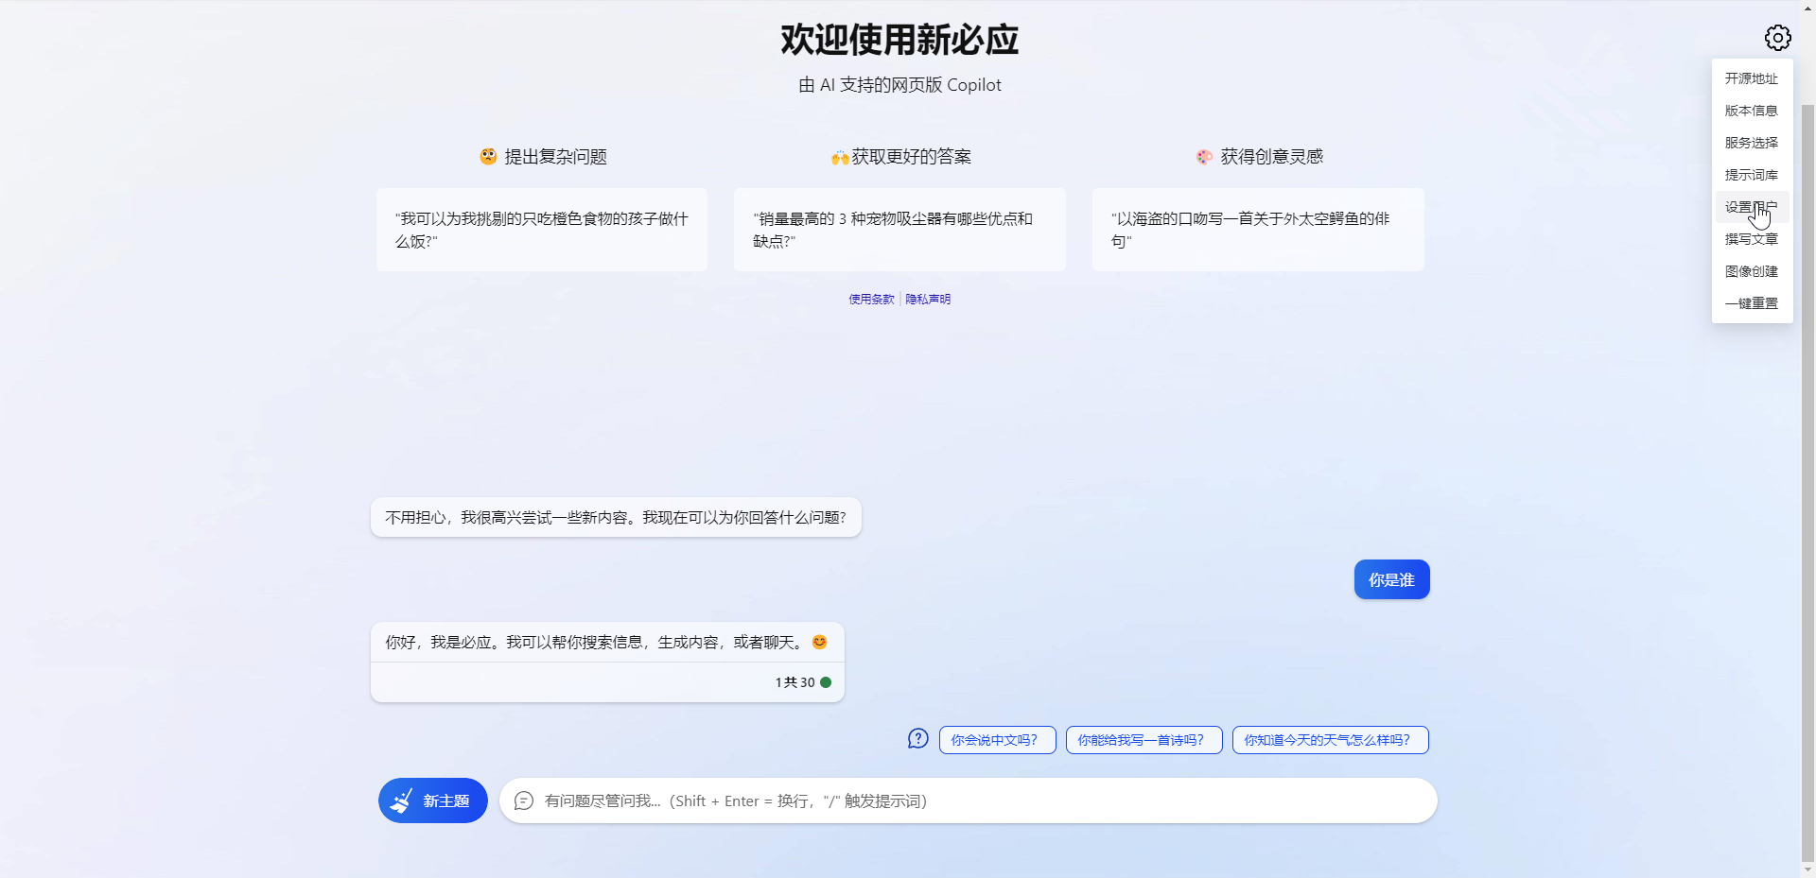
Task: Click the pet vacuum example prompt card
Action: tap(899, 229)
